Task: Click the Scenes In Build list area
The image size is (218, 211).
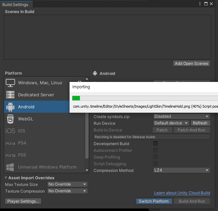Action: click(107, 37)
